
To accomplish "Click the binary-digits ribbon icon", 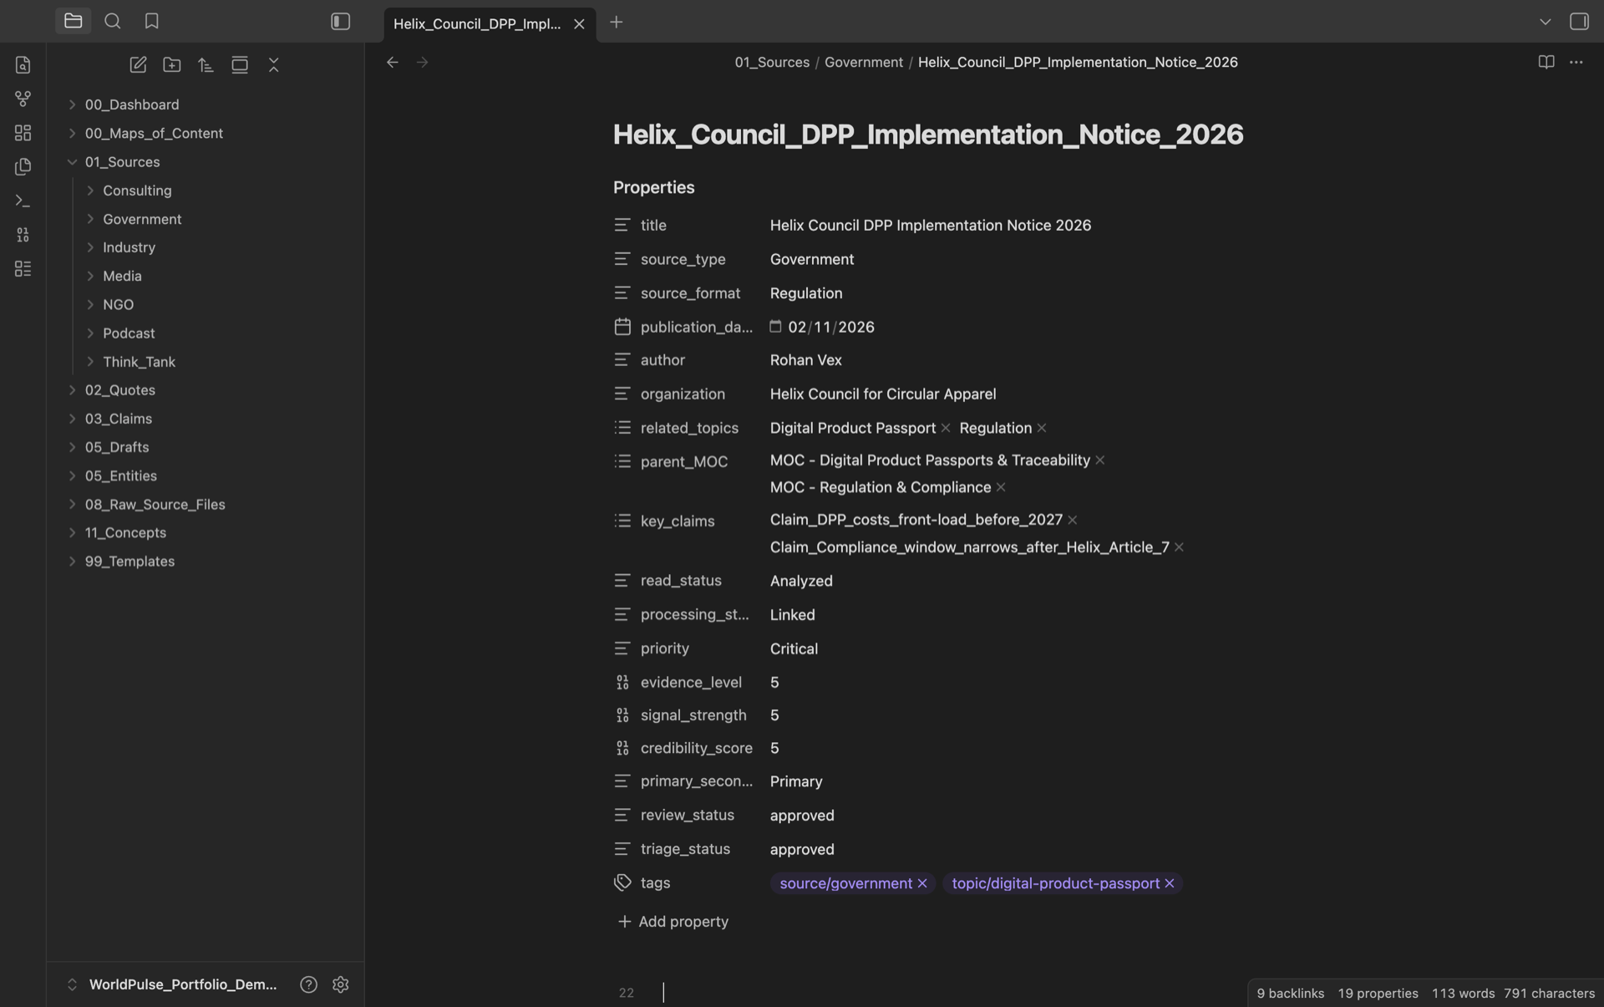I will click(x=23, y=235).
